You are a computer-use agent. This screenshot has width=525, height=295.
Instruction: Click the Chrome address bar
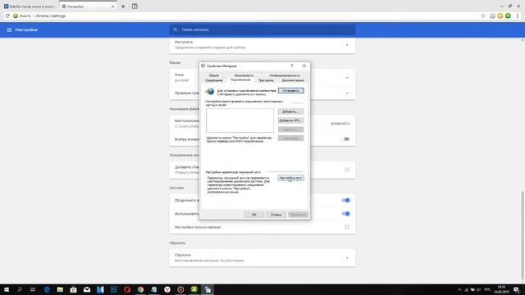(x=248, y=16)
